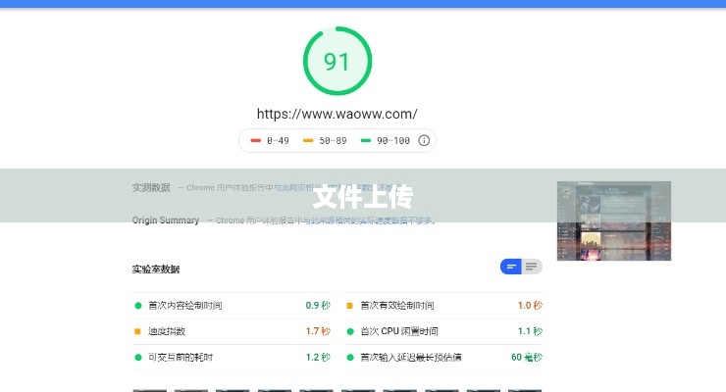Click the orange square beside 速度指数
The height and width of the screenshot is (392, 726).
click(137, 331)
